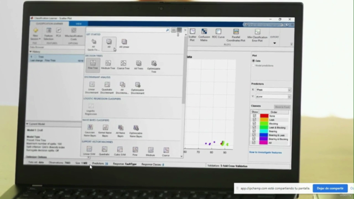Choose Kernel Naive Bayes model
Screen dimensions: 354x199
click(x=105, y=130)
